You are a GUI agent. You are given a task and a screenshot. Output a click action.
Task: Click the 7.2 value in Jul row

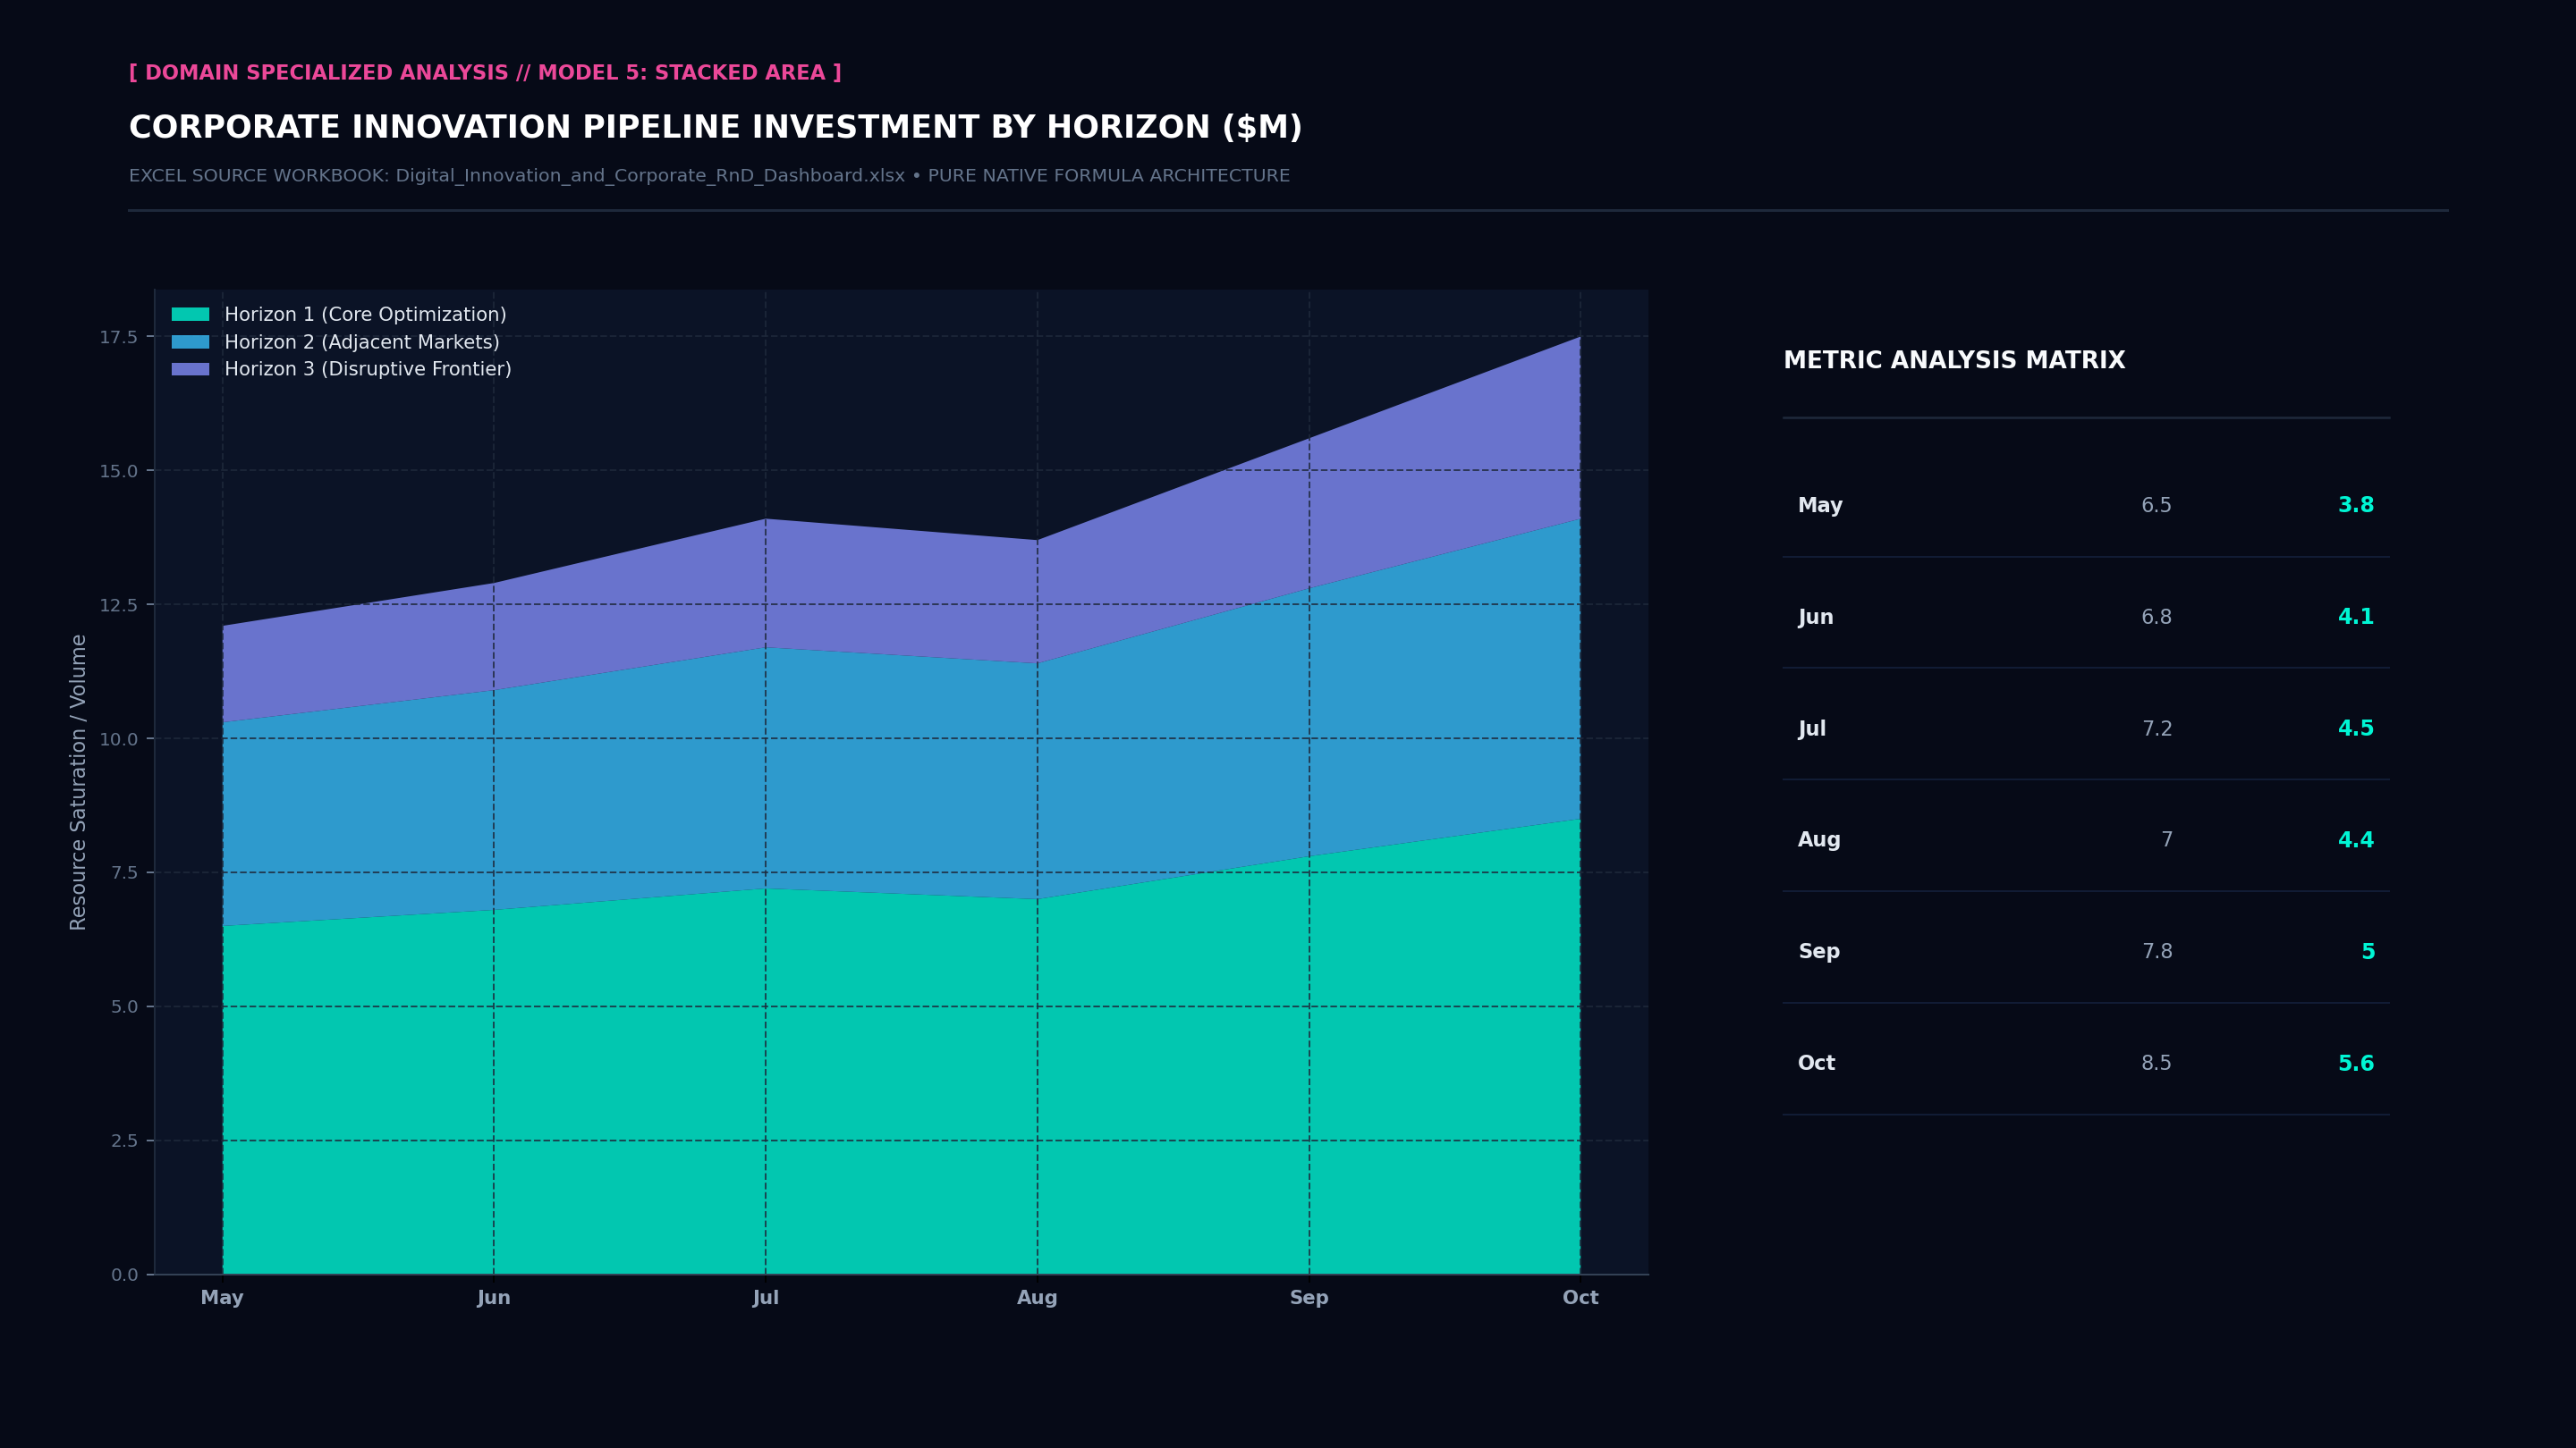[x=2157, y=728]
